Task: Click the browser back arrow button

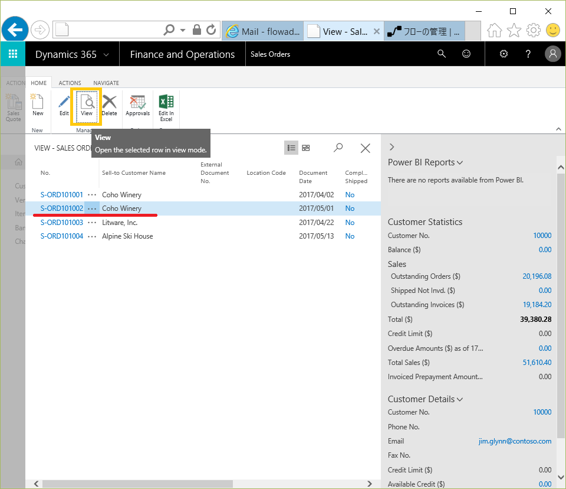Action: (x=15, y=30)
